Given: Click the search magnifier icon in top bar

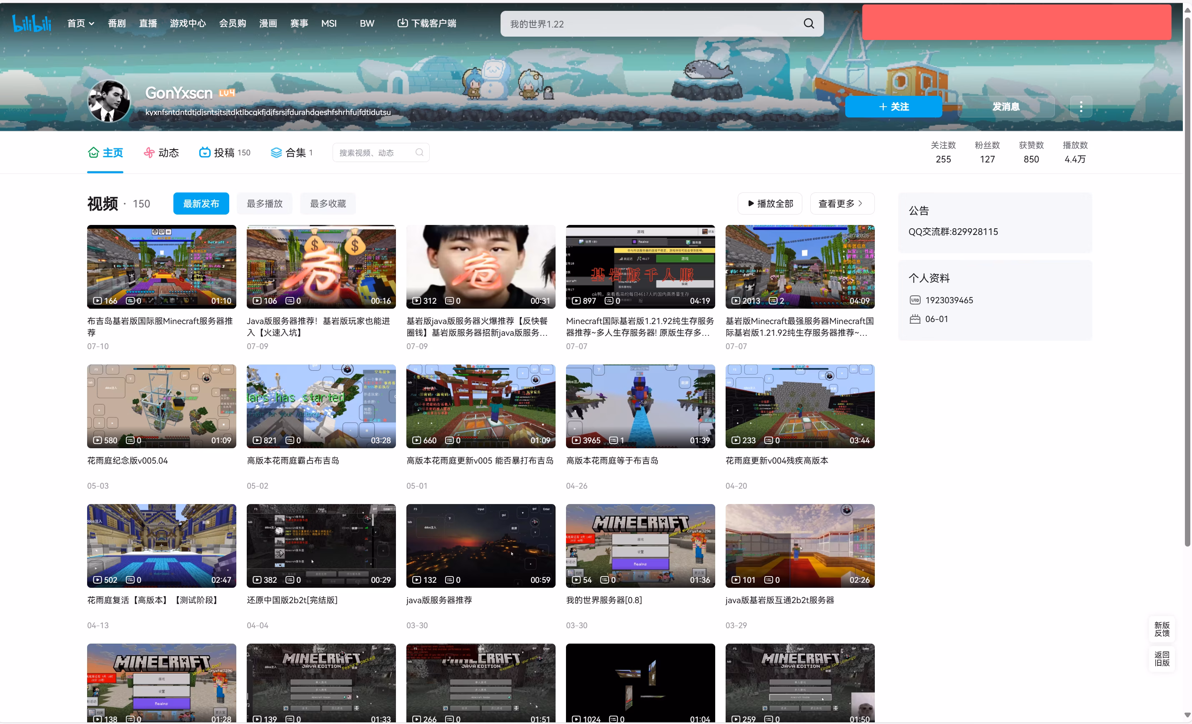Looking at the screenshot, I should coord(809,24).
